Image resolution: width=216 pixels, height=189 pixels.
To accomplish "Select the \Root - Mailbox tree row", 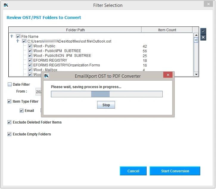I will tap(45, 70).
